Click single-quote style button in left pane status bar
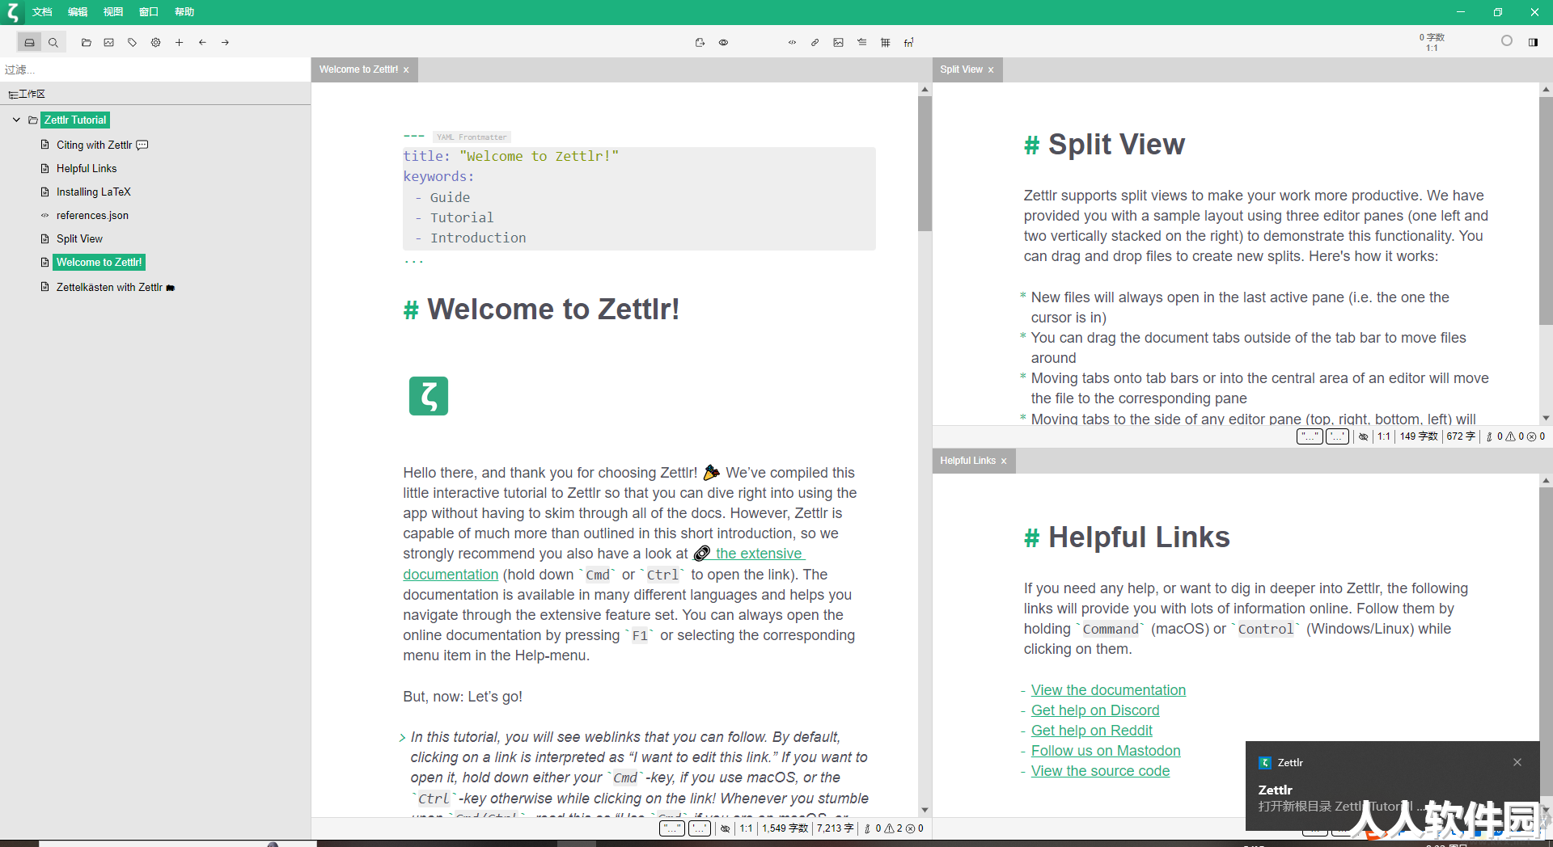The image size is (1553, 847). tap(700, 828)
